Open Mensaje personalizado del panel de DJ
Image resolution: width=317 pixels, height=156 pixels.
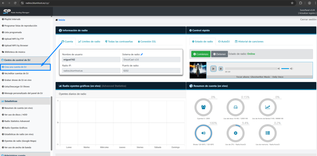click(x=24, y=93)
